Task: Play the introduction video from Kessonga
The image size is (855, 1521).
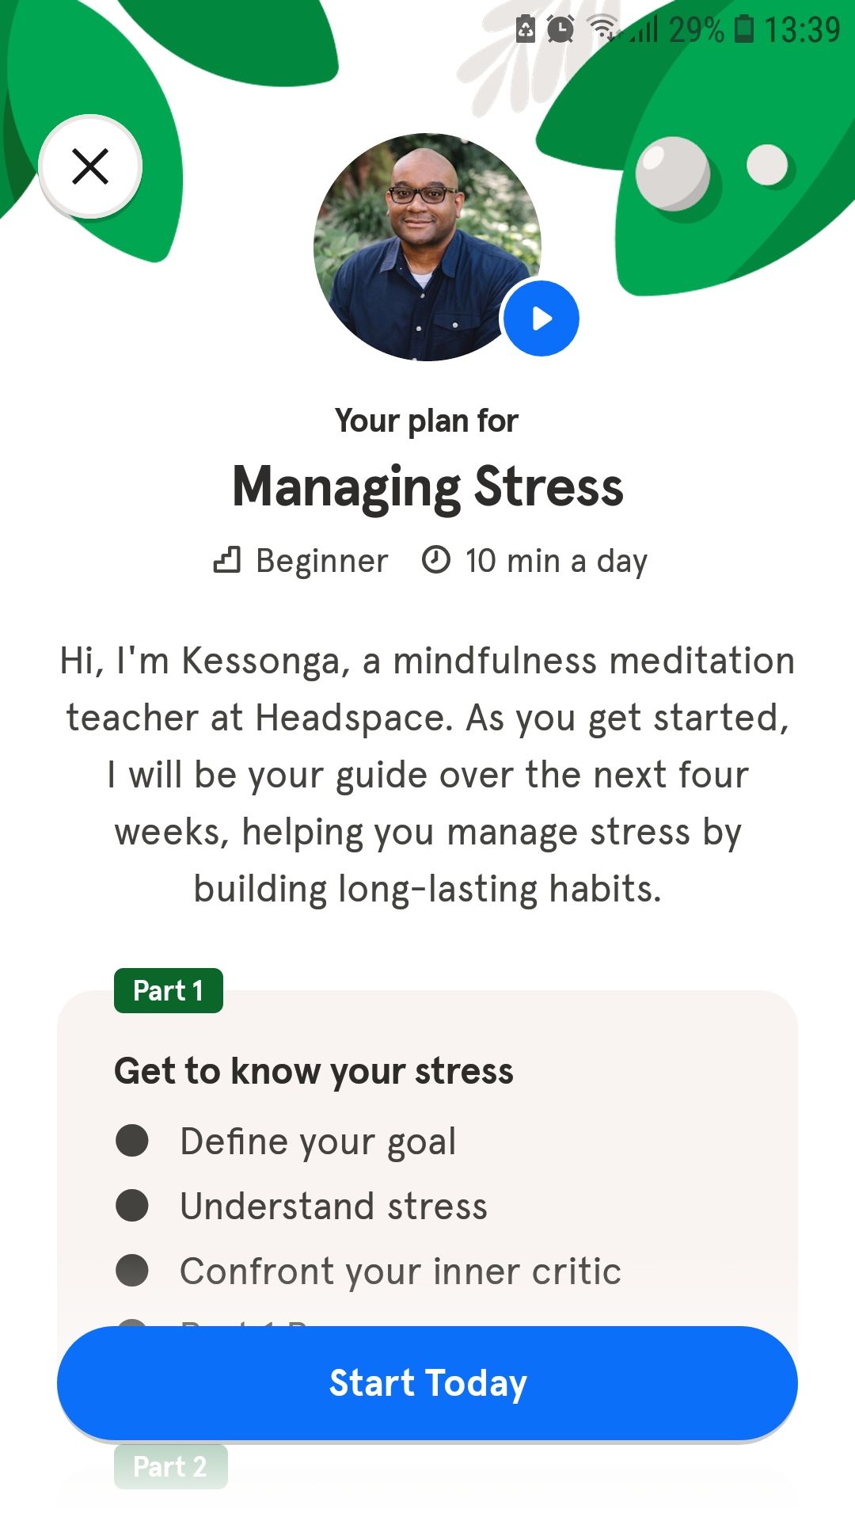Action: [x=541, y=318]
